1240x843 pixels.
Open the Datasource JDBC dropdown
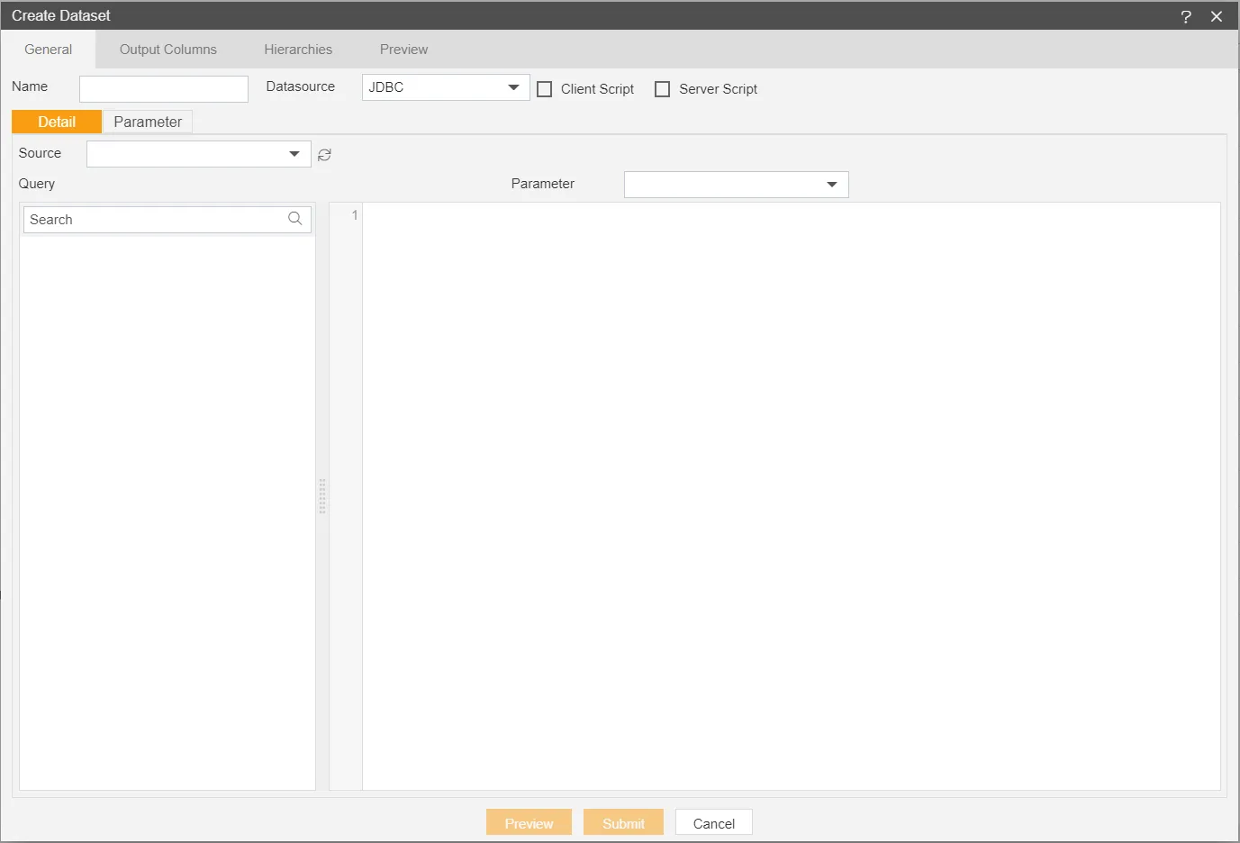point(446,87)
